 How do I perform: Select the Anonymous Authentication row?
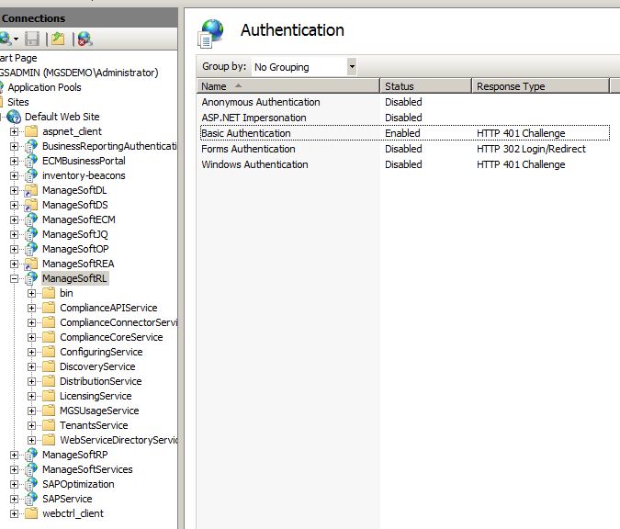click(405, 102)
